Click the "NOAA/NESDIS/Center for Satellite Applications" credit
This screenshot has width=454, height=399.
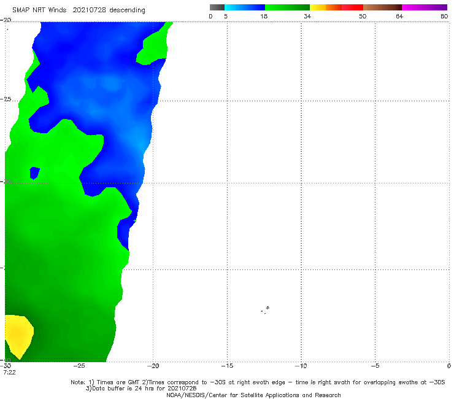(x=253, y=395)
